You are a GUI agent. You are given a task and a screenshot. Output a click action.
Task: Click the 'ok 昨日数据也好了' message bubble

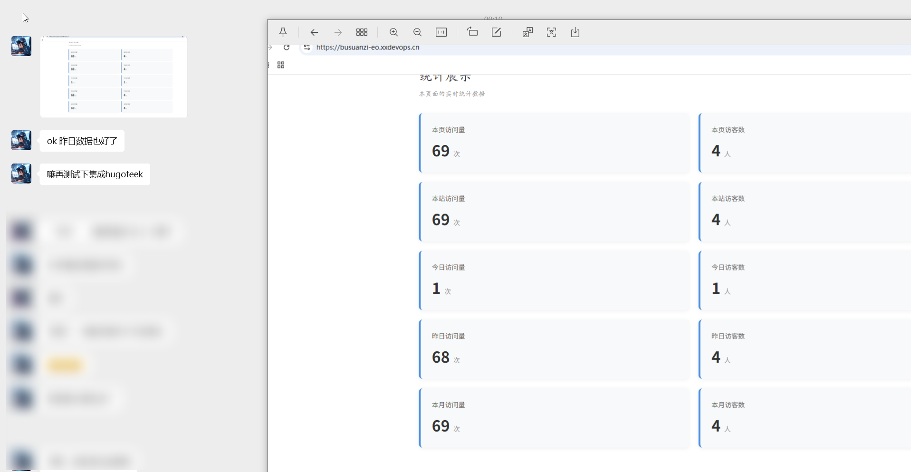82,141
